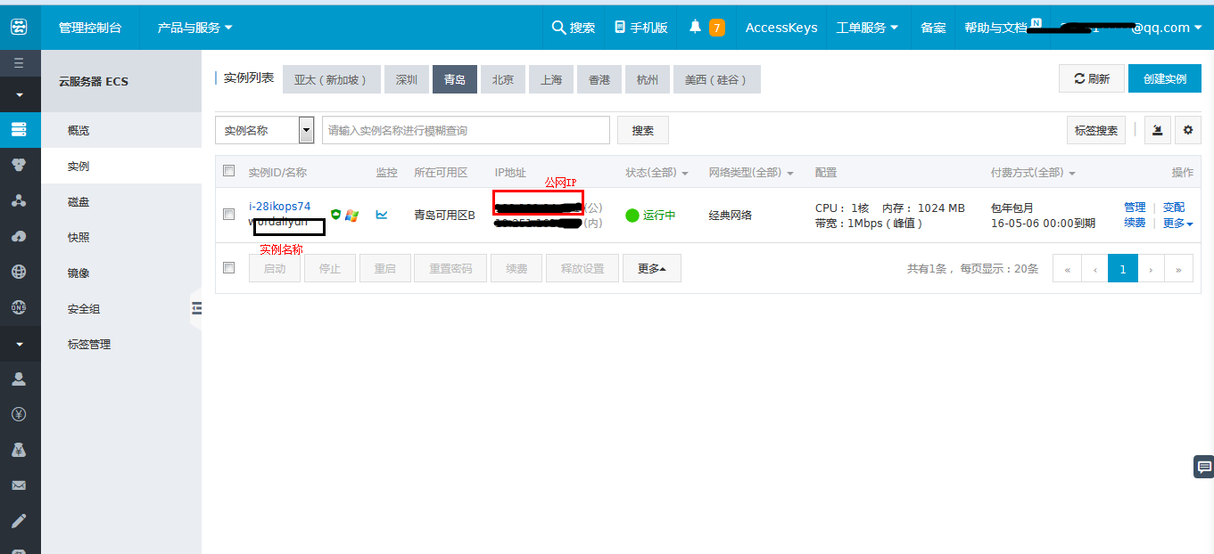
Task: Check the empty bottom row checkbox
Action: [228, 267]
